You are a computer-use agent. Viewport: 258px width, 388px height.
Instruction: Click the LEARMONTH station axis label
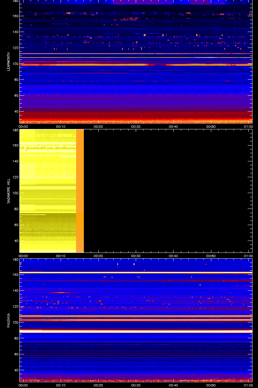click(x=9, y=61)
